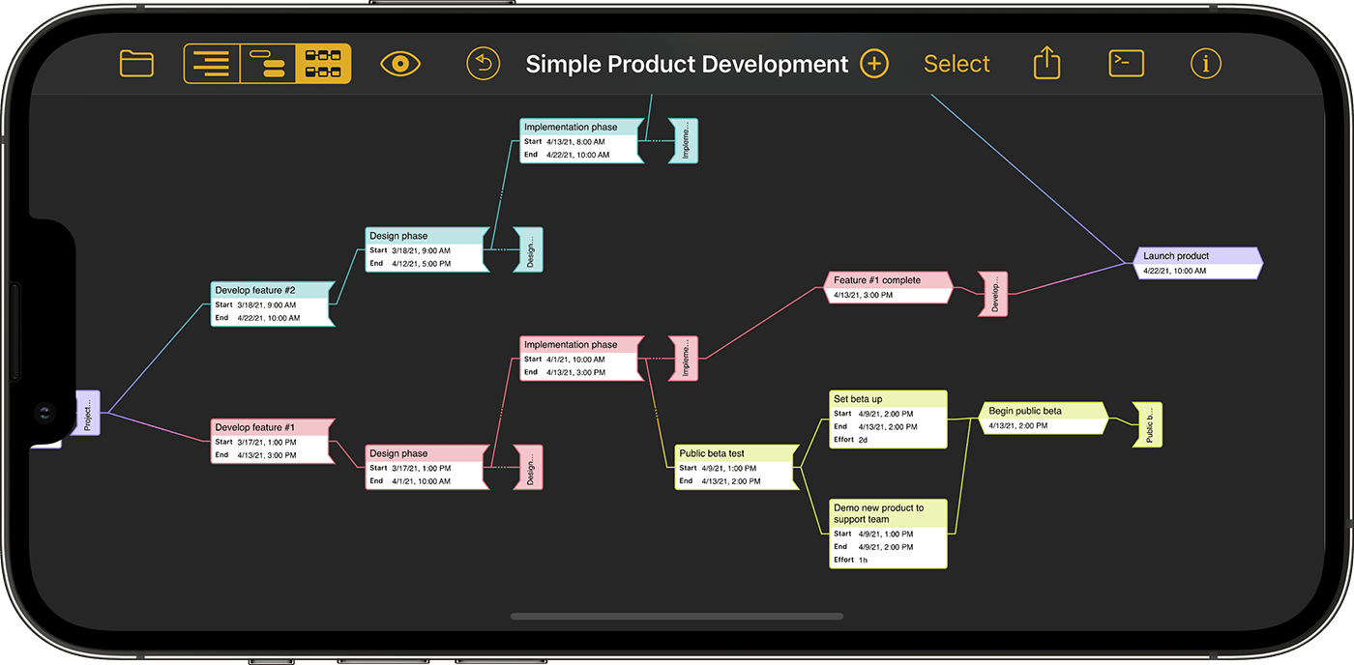The image size is (1354, 665).
Task: Select the Develop feature #1 node
Action: pos(273,441)
